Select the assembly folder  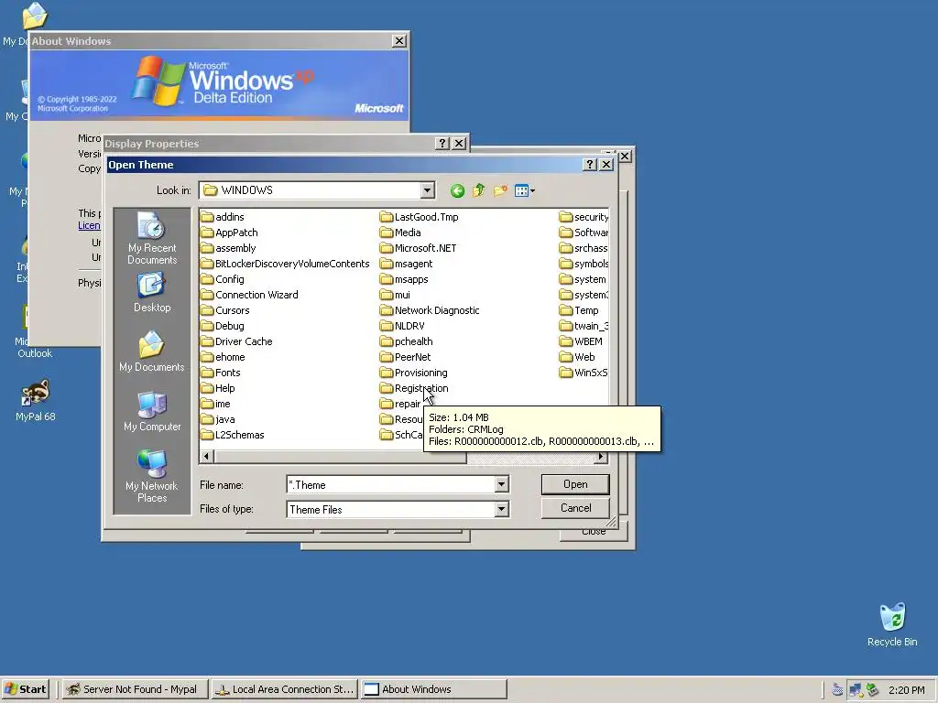pos(228,248)
